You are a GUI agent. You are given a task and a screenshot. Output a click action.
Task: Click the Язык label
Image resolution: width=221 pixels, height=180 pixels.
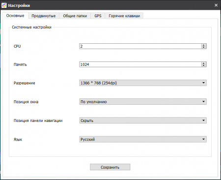[x=18, y=140]
